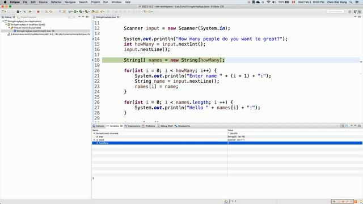Open the Source menu
Screen dimensions: 363x204
click(x=43, y=2)
